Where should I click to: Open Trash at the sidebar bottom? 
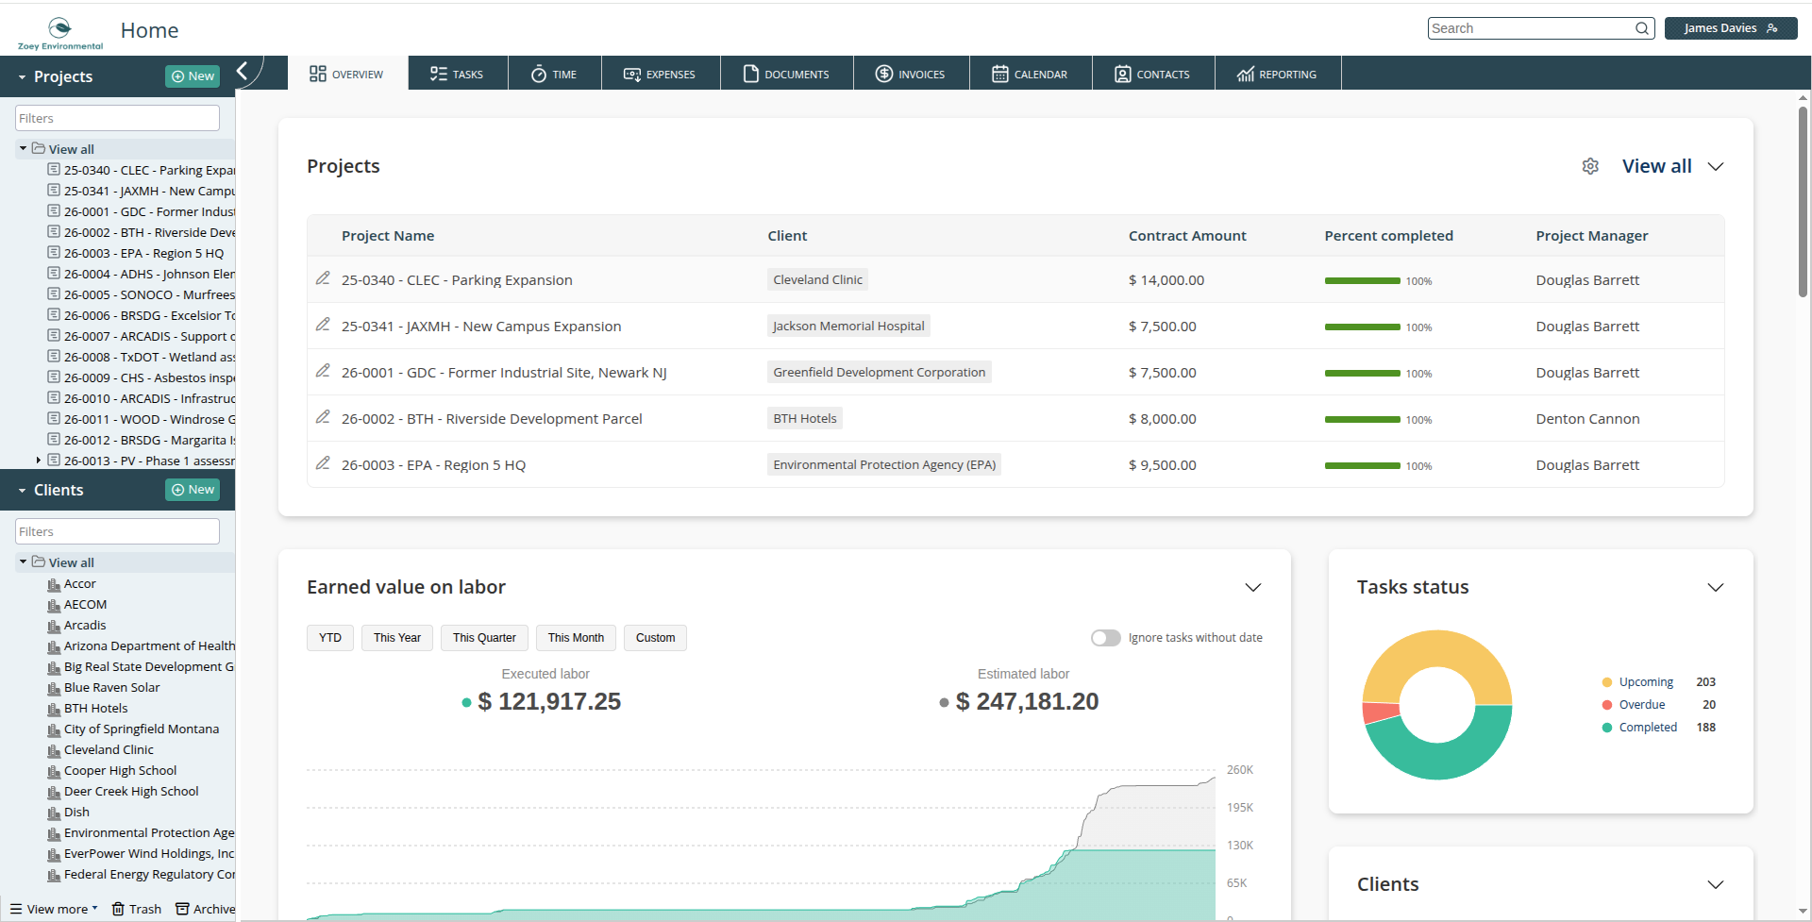[x=137, y=909]
